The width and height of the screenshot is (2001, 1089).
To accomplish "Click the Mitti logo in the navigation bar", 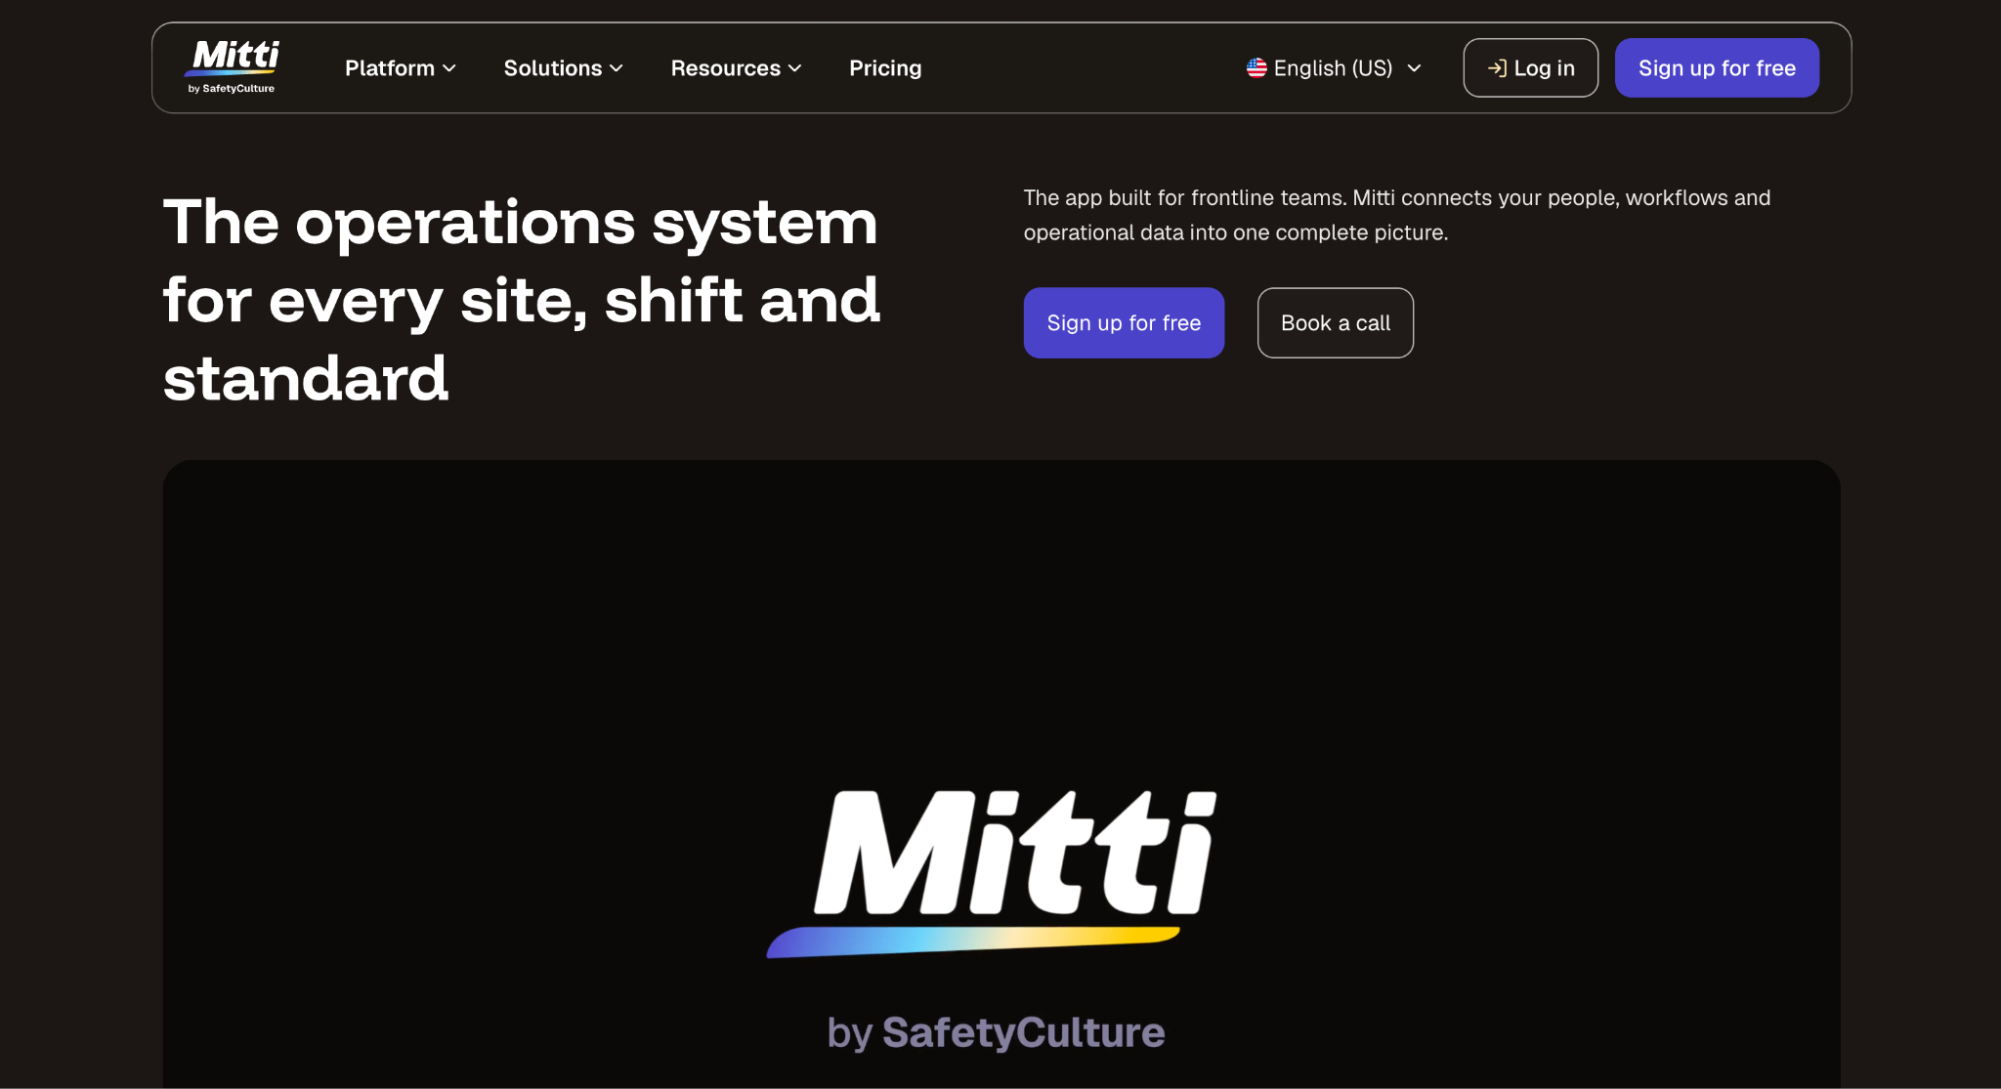I will 232,67.
